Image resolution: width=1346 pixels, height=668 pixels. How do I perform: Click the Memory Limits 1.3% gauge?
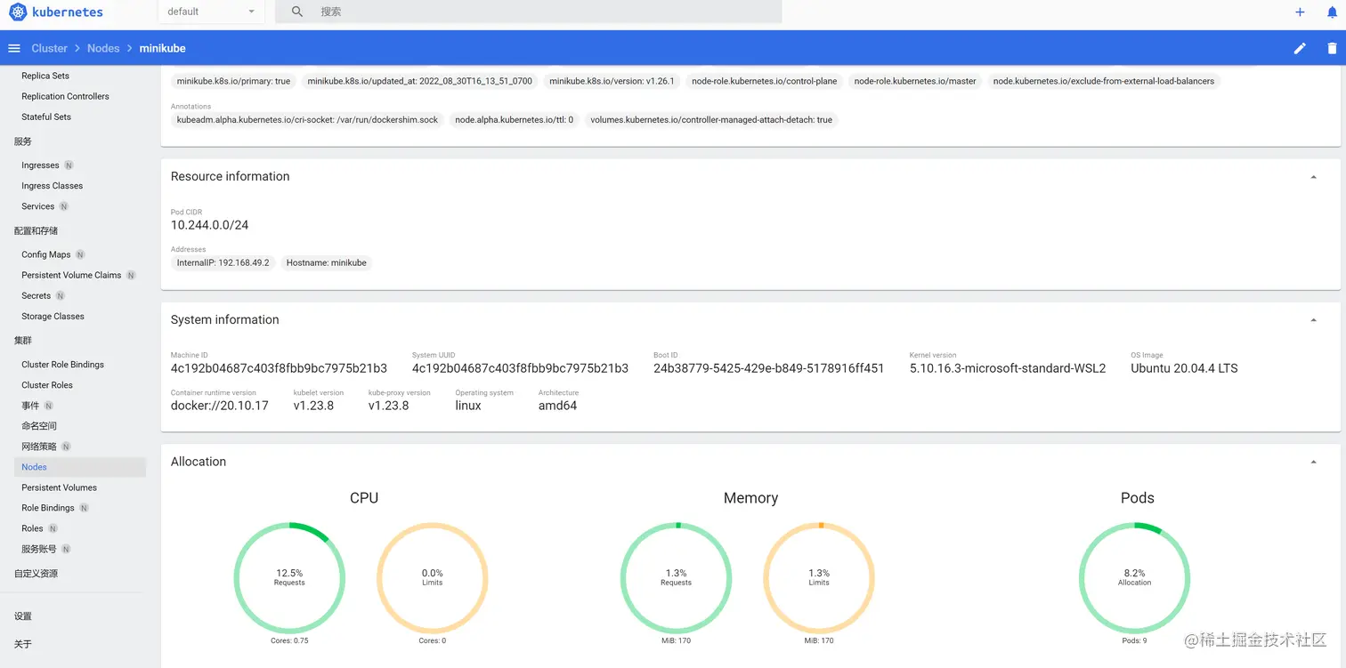[x=819, y=577]
